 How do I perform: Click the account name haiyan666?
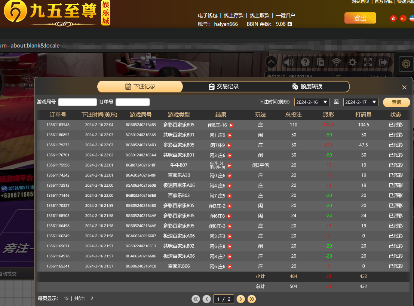pos(226,24)
